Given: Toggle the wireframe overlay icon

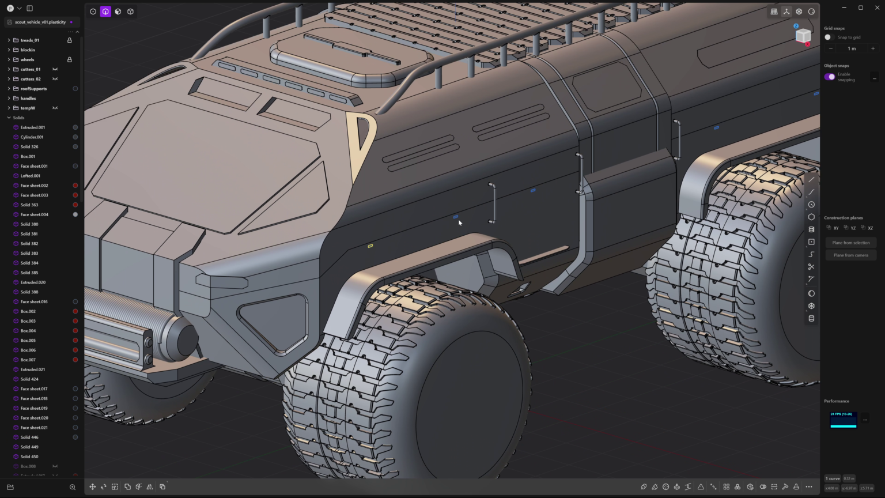Looking at the screenshot, I should click(799, 12).
